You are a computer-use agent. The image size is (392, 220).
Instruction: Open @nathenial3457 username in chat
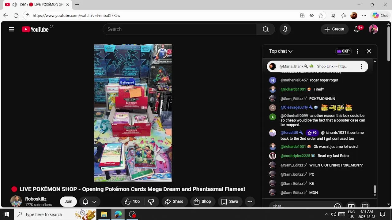click(294, 80)
